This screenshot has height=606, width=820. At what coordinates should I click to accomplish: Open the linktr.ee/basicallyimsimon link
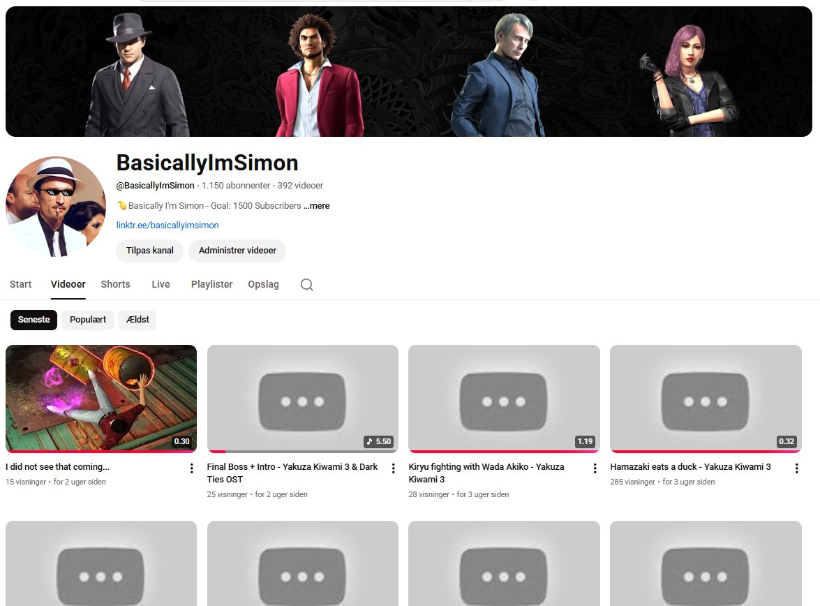[167, 225]
